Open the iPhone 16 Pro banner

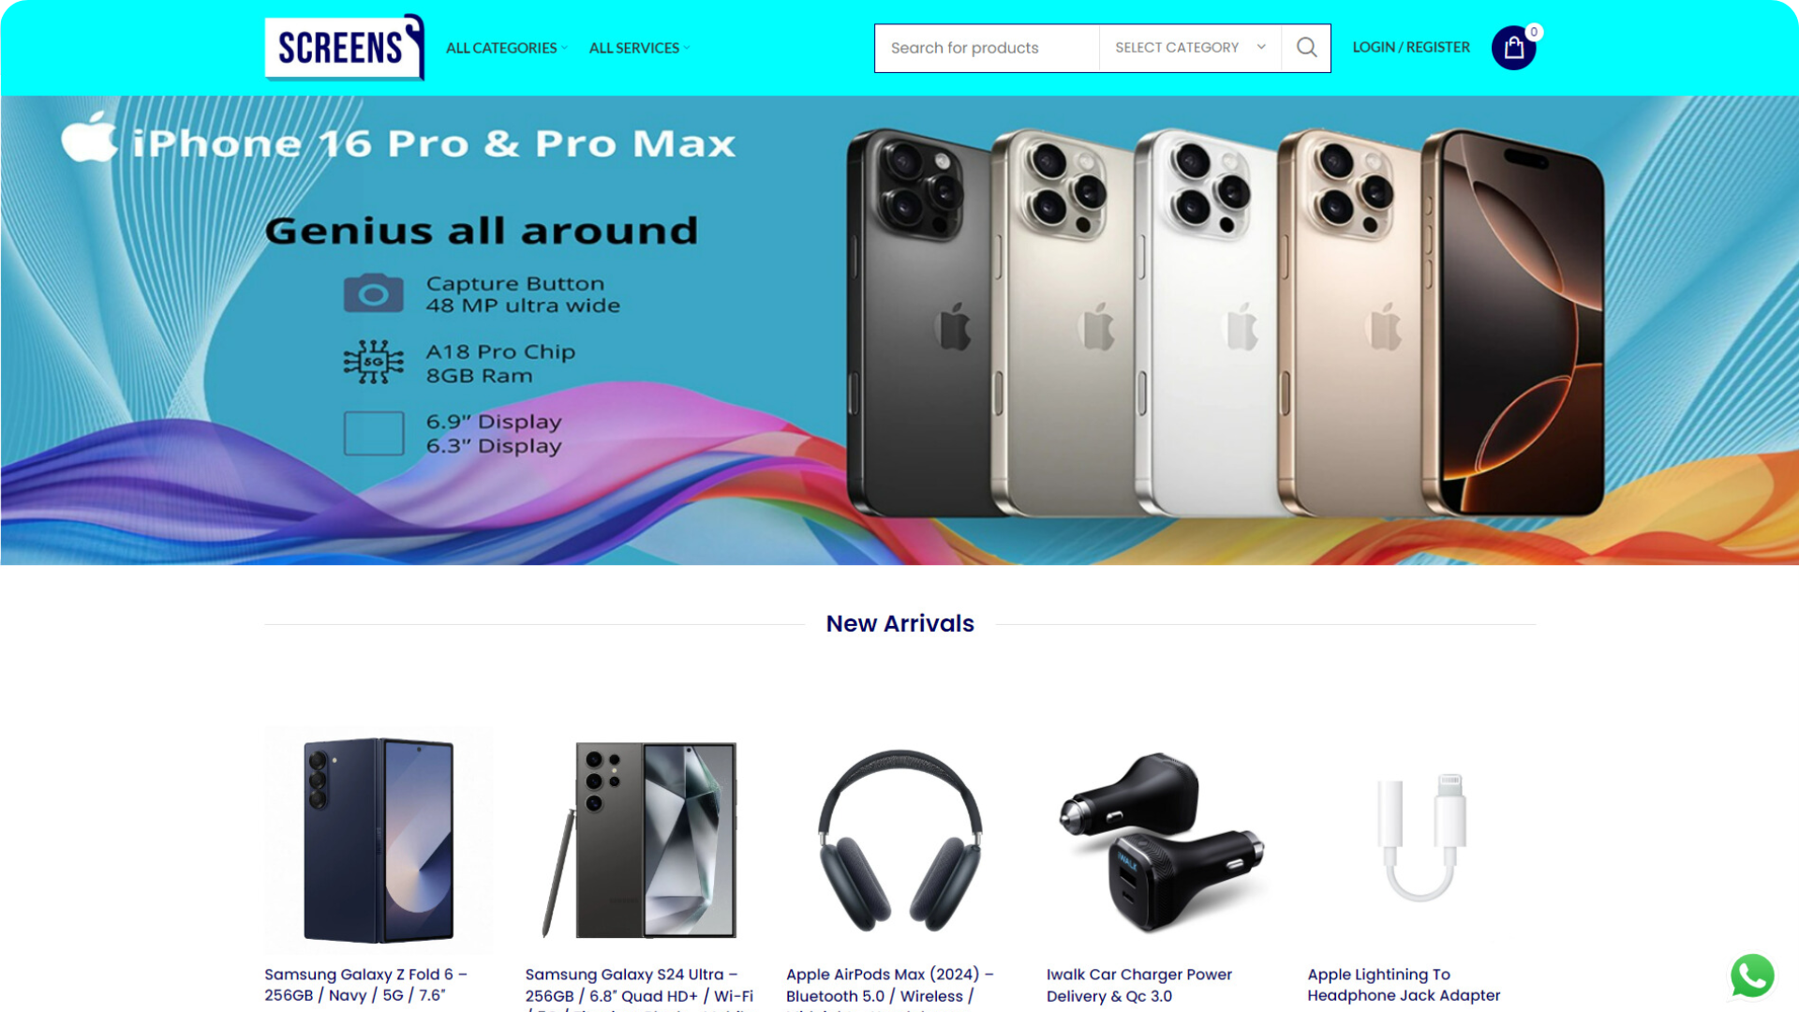[x=899, y=330]
